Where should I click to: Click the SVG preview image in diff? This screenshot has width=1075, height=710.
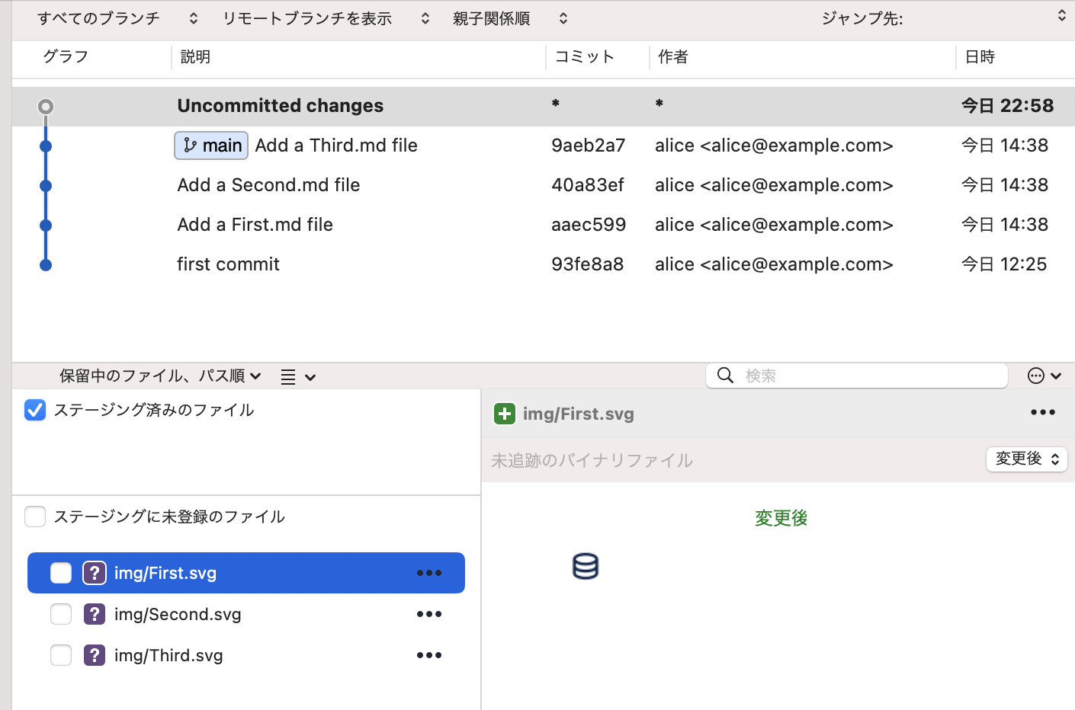(586, 566)
